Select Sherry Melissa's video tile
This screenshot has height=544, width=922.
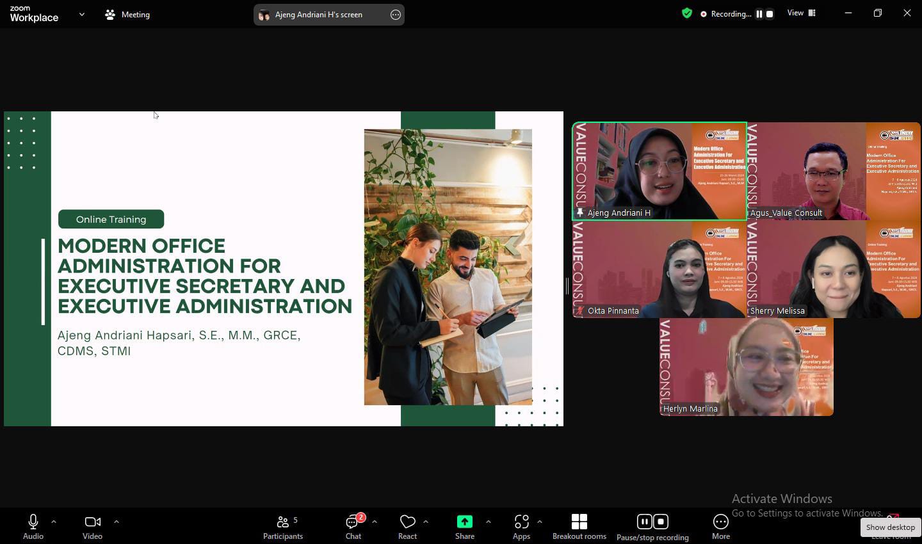point(834,269)
